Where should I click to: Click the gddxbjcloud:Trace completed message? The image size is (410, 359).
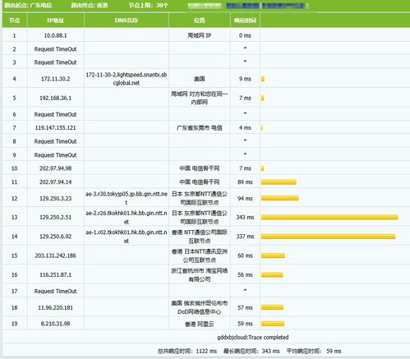pyautogui.click(x=253, y=338)
